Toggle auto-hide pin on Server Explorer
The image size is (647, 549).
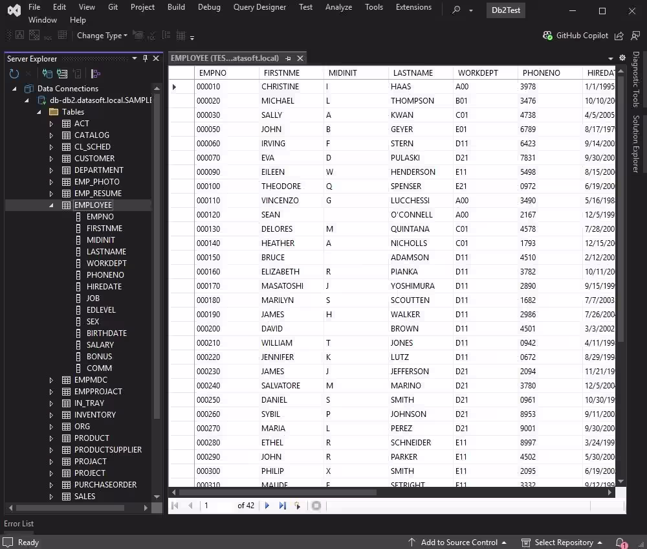(145, 58)
